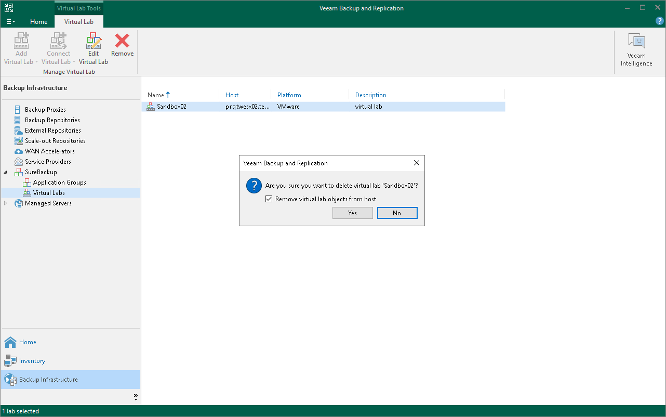
Task: Click the WAN Accelerators icon
Action: coord(17,151)
